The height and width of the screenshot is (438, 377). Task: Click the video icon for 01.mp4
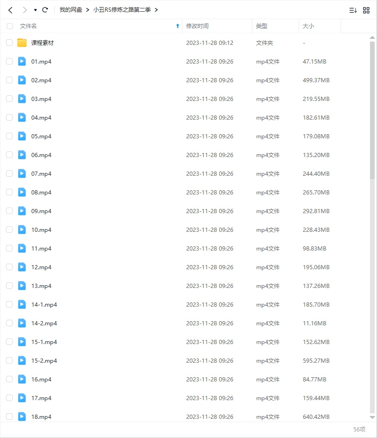coord(22,61)
